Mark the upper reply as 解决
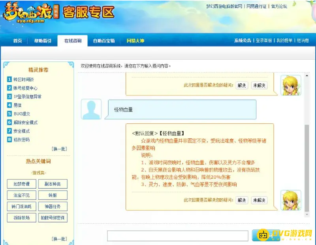This screenshot has width=316, height=245. tap(242, 85)
